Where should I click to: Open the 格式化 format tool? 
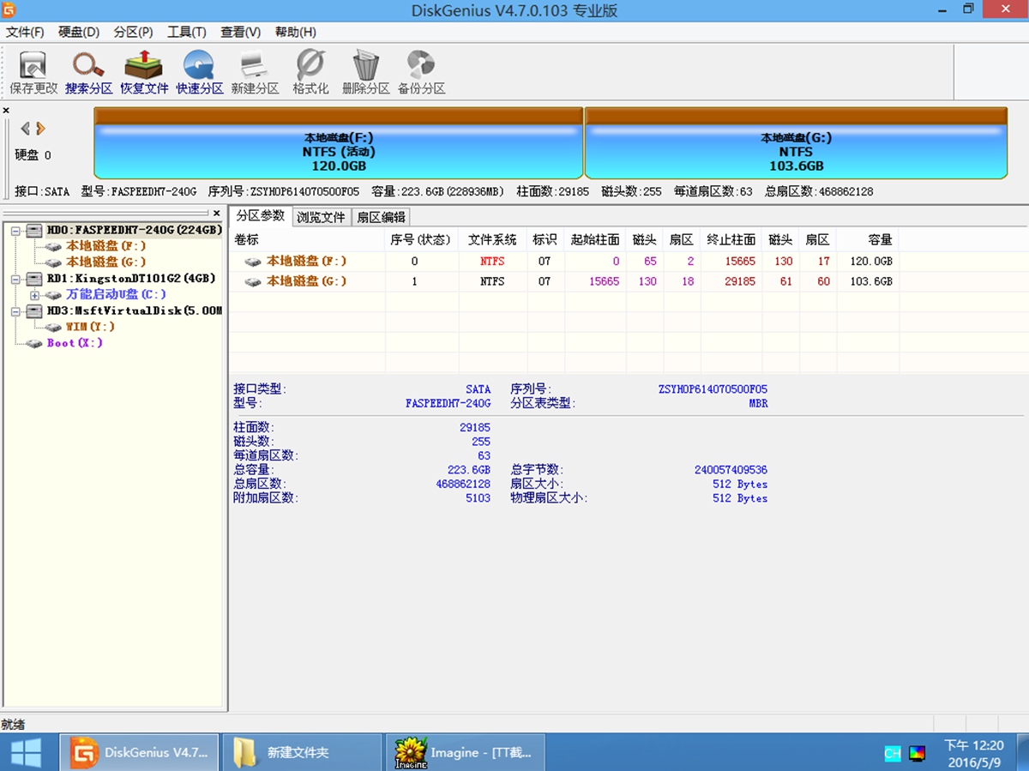pos(310,70)
